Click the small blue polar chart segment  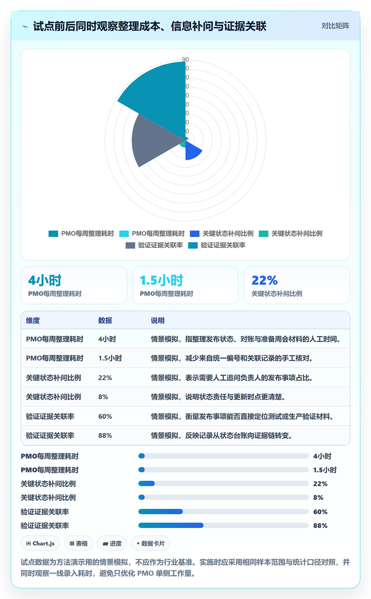192,151
